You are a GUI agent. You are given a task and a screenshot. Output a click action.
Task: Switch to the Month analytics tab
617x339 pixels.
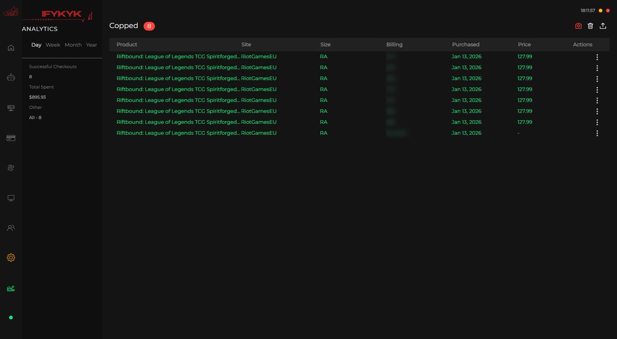click(72, 45)
